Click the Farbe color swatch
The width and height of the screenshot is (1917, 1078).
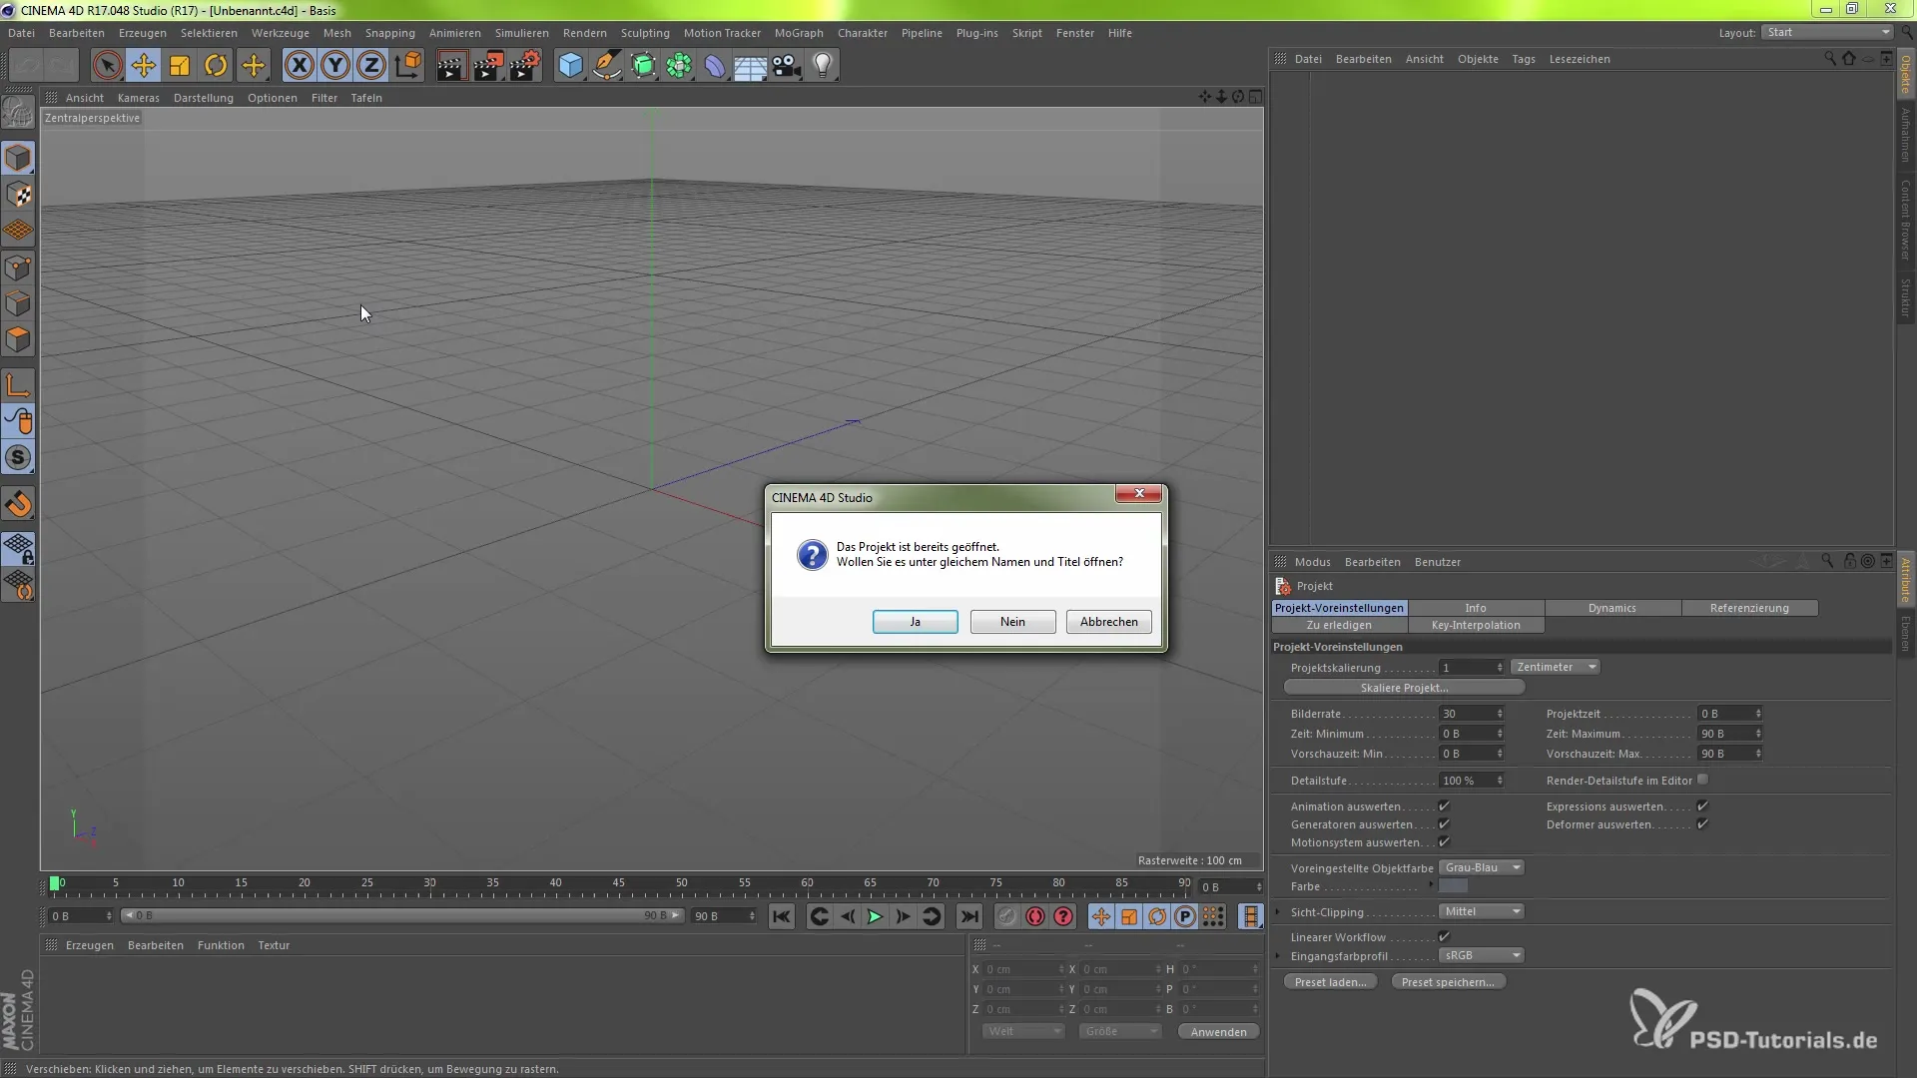click(x=1453, y=886)
